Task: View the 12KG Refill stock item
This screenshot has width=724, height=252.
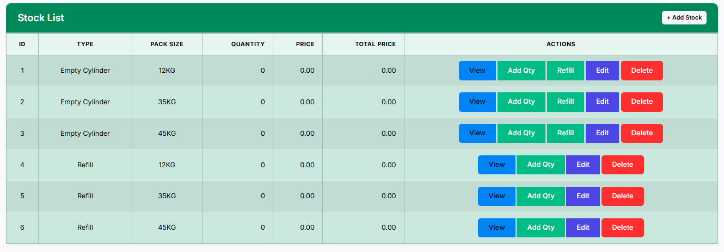Action: (x=496, y=165)
